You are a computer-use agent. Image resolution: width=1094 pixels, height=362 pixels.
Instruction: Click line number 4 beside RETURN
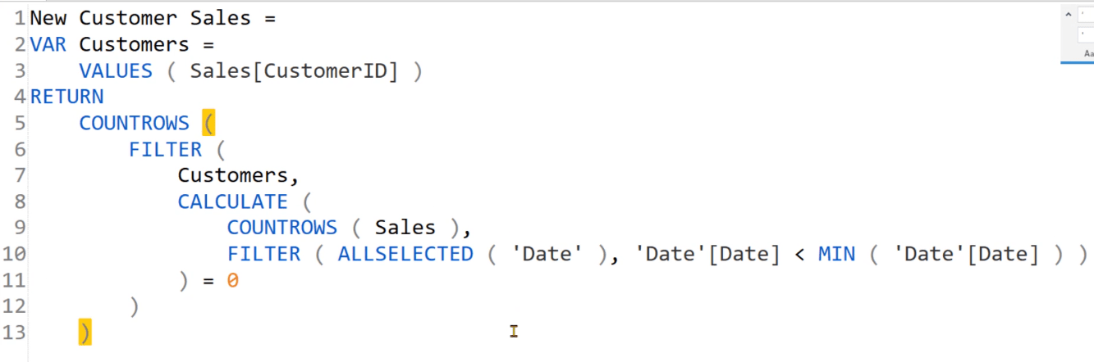pos(19,97)
